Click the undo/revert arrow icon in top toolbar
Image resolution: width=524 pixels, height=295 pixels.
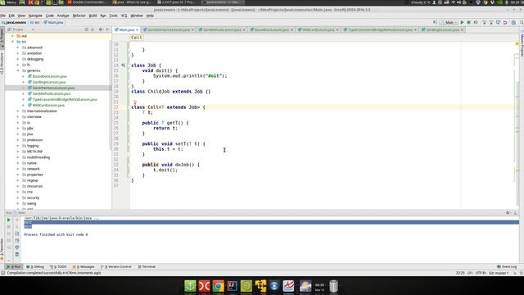[505, 22]
